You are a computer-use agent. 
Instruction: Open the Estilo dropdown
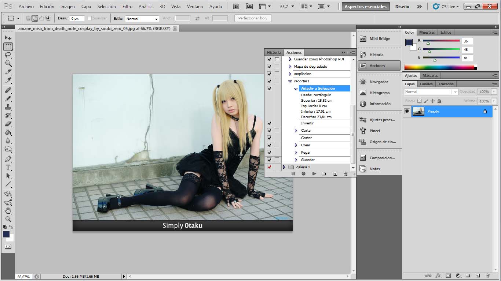tap(142, 19)
